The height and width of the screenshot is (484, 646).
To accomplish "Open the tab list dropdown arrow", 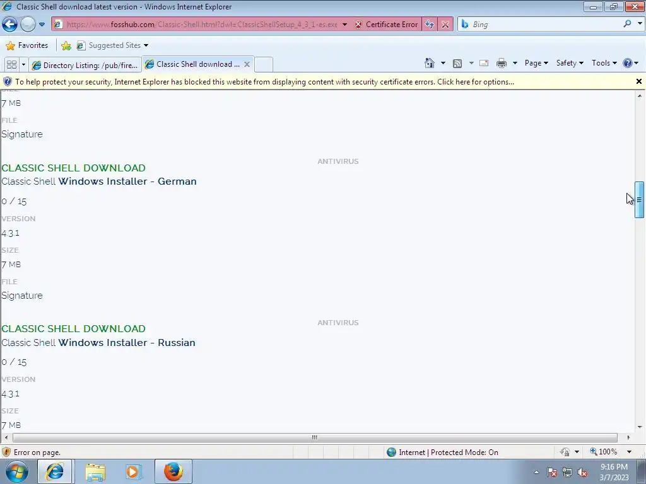I will click(x=23, y=65).
